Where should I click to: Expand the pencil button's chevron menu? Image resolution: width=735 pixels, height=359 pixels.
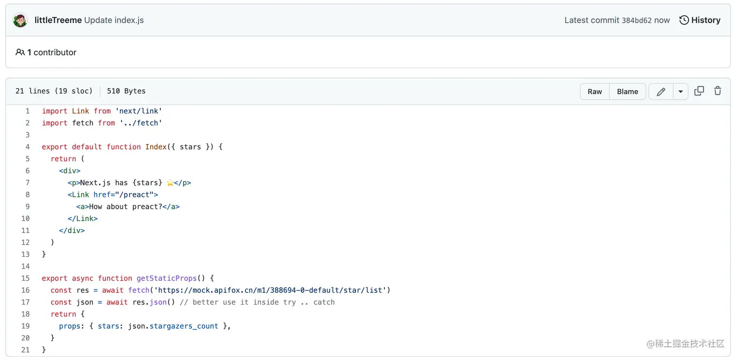pos(680,91)
